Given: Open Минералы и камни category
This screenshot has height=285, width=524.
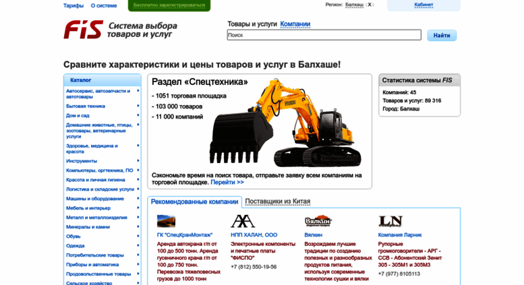Looking at the screenshot, I should tap(88, 227).
